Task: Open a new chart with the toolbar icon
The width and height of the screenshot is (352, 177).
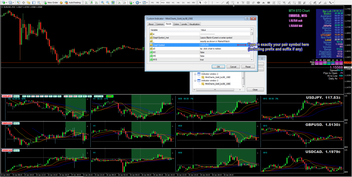Action: [3, 3]
